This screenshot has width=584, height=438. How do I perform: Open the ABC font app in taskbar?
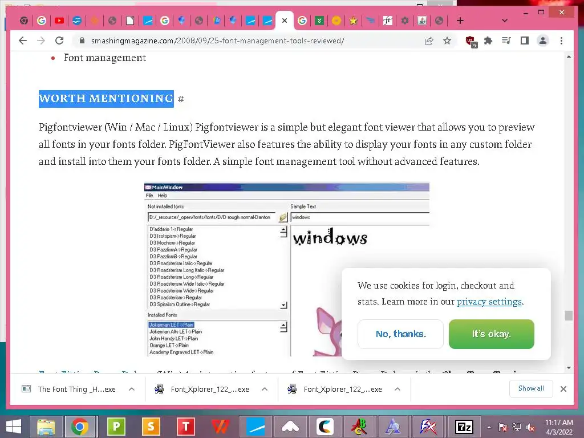pos(359,427)
